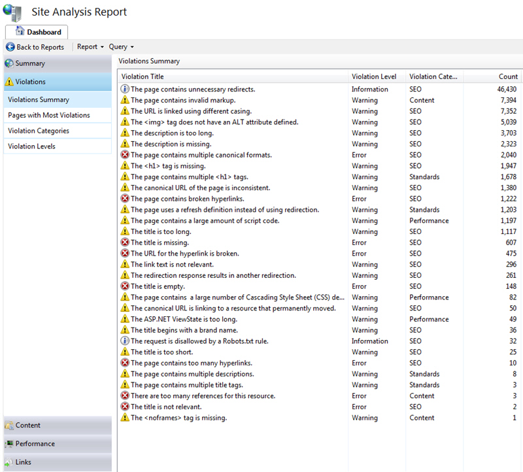Click the Links section icon
This screenshot has width=523, height=472.
[x=9, y=462]
